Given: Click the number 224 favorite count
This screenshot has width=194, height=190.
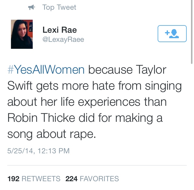Looking at the screenshot, I should pyautogui.click(x=71, y=179).
